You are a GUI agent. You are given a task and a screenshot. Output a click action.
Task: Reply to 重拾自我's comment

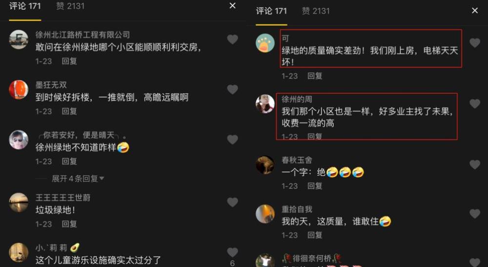tap(315, 235)
